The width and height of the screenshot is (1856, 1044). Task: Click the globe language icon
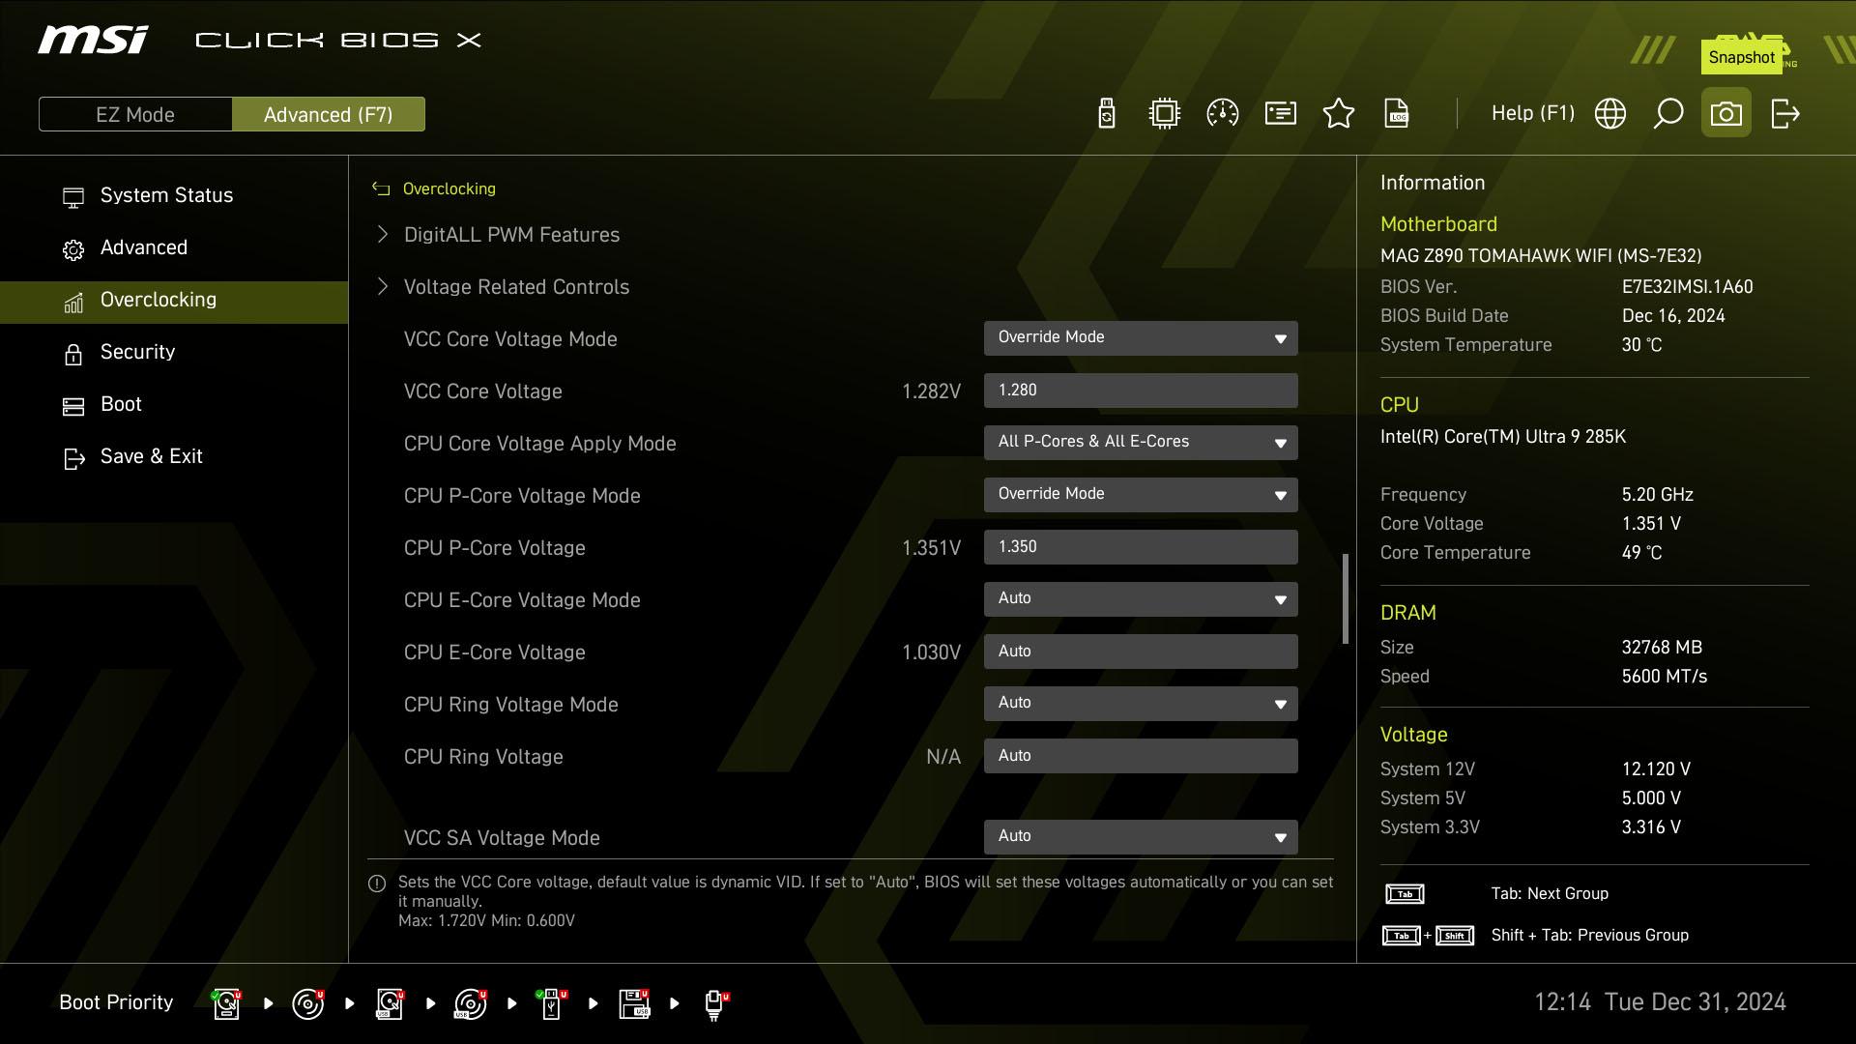(x=1610, y=114)
